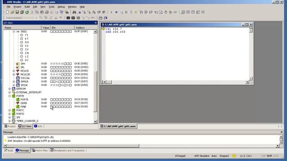Click the Step Into icon
The height and width of the screenshot is (161, 287).
pos(141,12)
